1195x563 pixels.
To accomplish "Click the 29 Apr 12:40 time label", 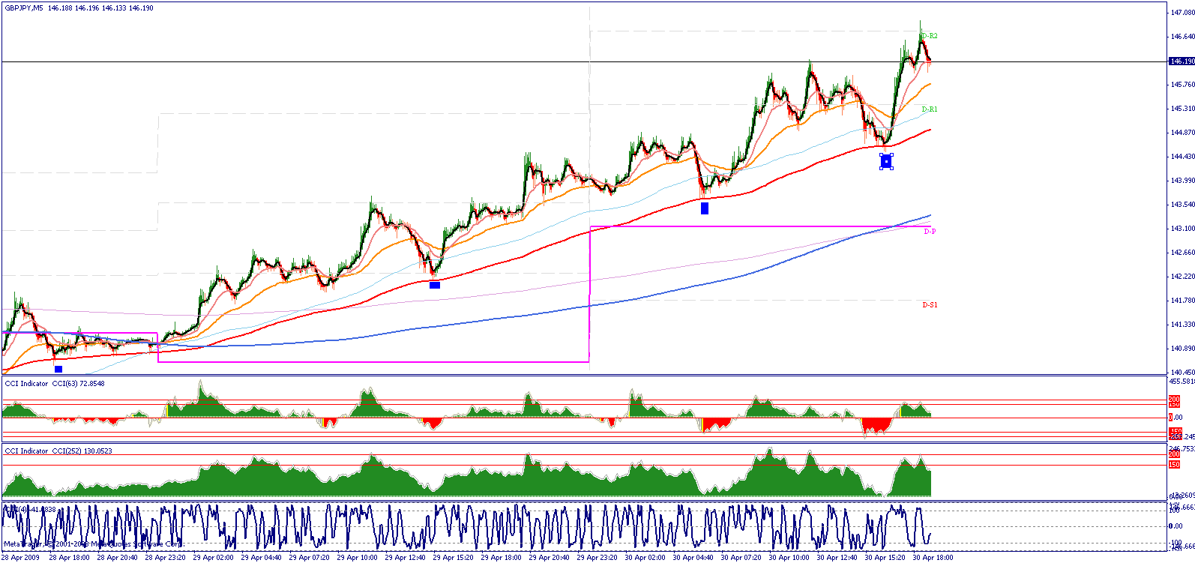I will click(x=406, y=558).
